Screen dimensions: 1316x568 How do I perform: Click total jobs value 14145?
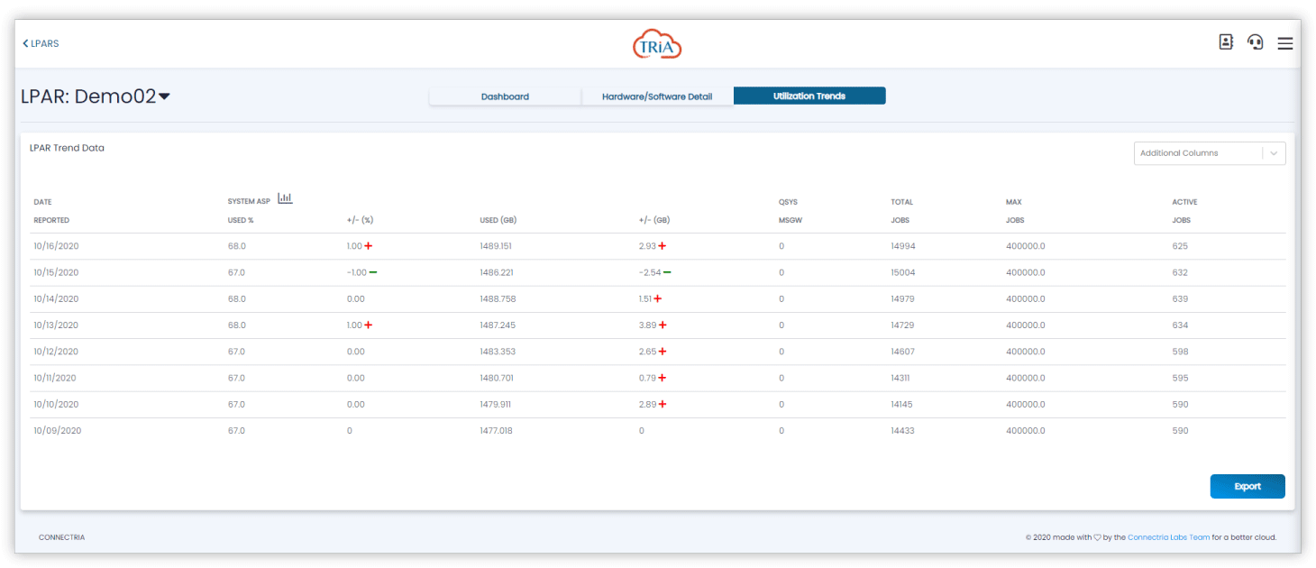click(901, 404)
